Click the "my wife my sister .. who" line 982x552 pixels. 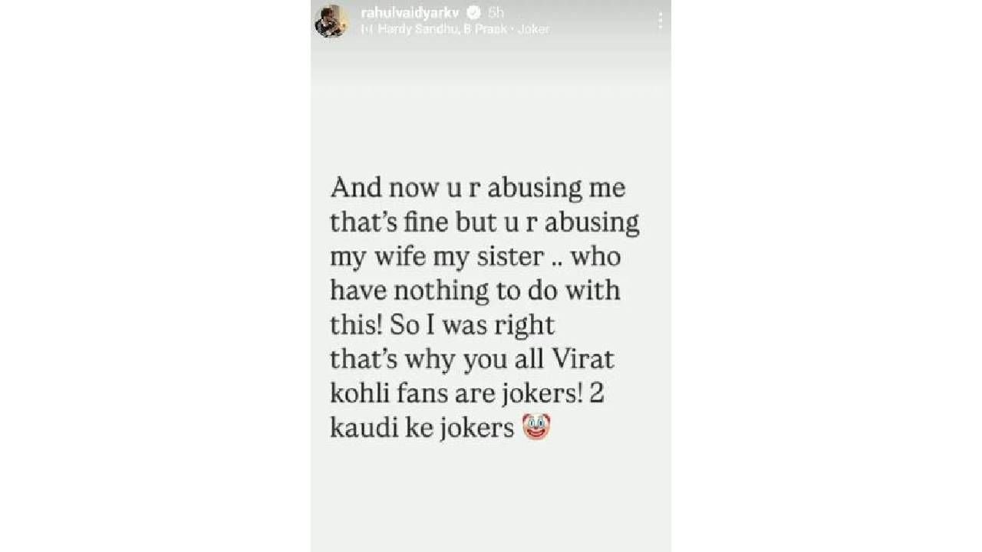click(x=476, y=257)
